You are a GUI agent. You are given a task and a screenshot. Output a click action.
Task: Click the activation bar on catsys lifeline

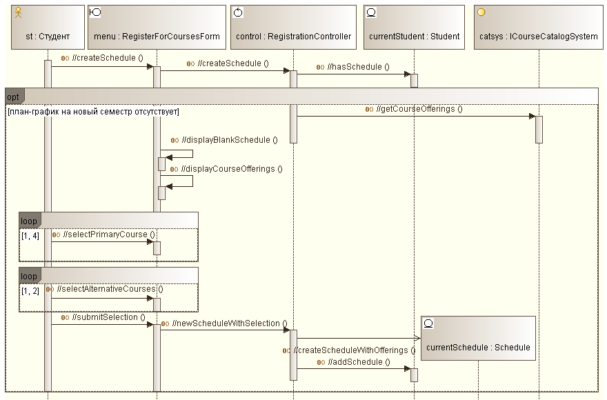tap(539, 130)
